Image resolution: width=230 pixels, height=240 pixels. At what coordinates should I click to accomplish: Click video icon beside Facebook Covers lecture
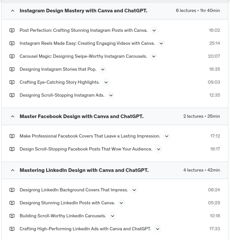pyautogui.click(x=12, y=136)
